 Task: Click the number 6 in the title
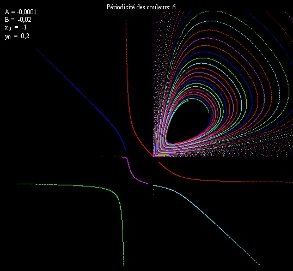tap(174, 7)
